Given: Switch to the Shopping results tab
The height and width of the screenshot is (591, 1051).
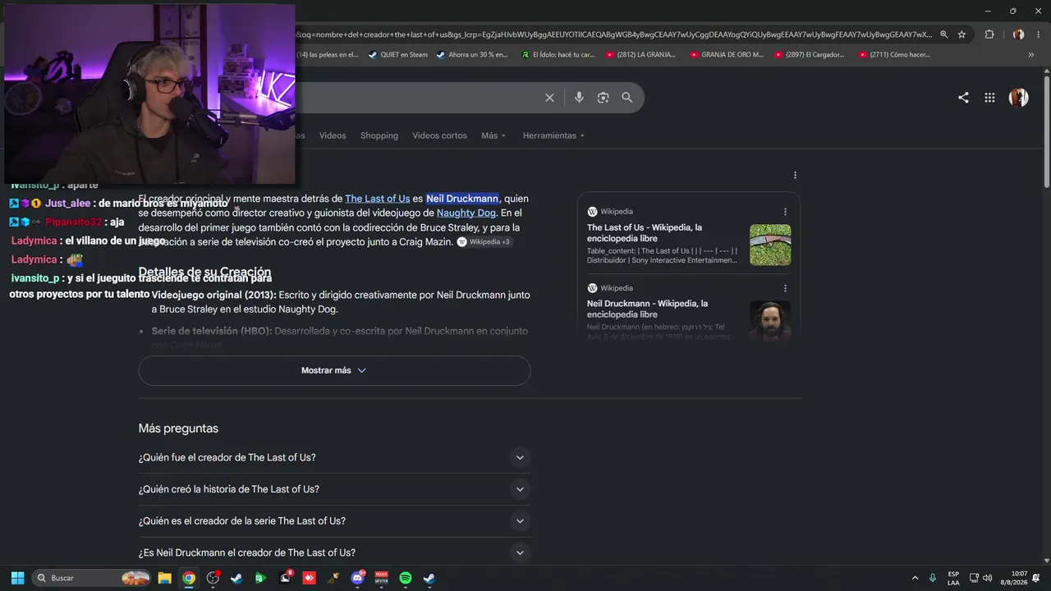Looking at the screenshot, I should tap(379, 135).
